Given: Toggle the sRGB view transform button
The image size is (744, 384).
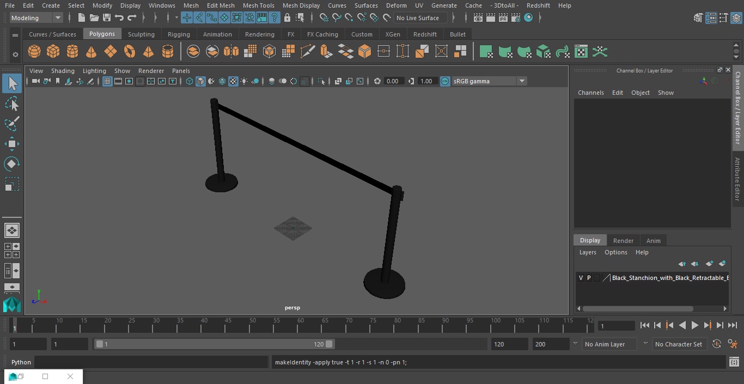Looking at the screenshot, I should [445, 81].
